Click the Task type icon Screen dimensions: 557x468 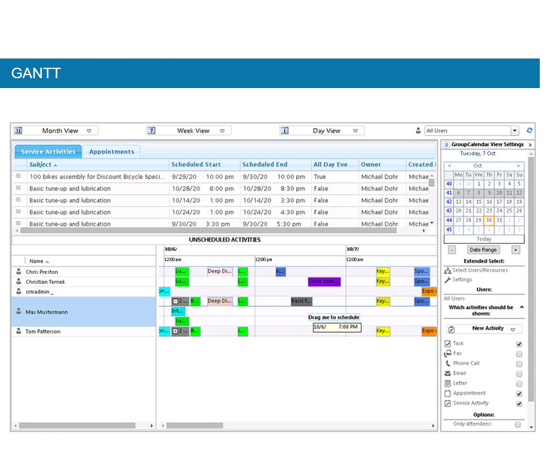447,344
